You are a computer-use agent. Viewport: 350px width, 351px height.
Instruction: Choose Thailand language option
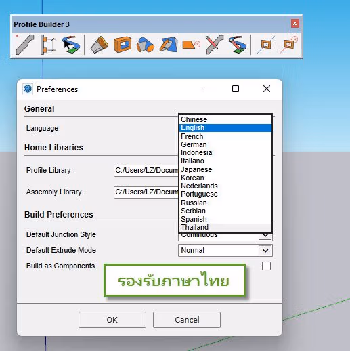[225, 227]
